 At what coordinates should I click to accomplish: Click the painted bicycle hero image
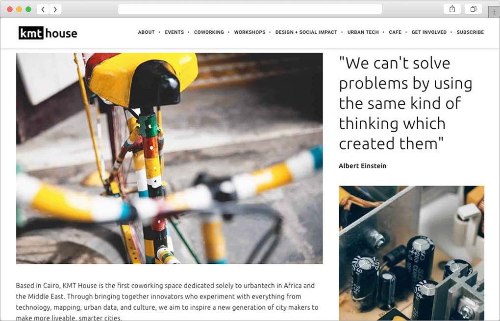coord(169,158)
